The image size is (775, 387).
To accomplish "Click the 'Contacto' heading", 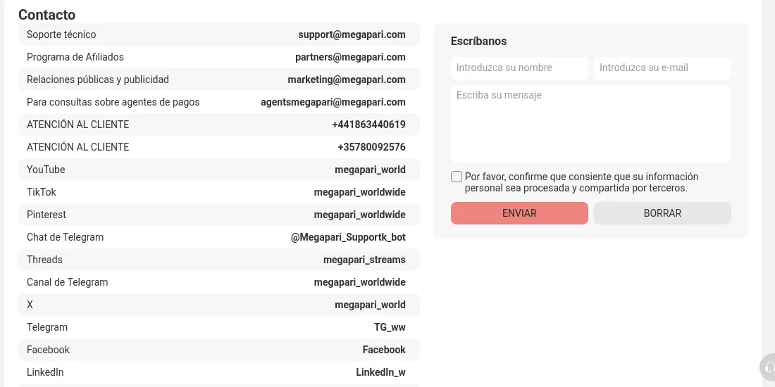I will click(47, 15).
